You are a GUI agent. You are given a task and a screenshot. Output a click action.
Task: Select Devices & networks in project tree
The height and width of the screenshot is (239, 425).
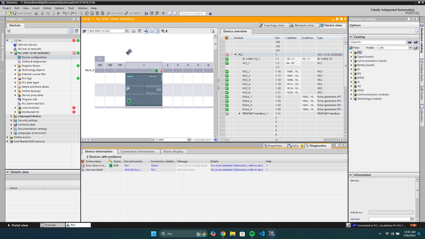29,49
